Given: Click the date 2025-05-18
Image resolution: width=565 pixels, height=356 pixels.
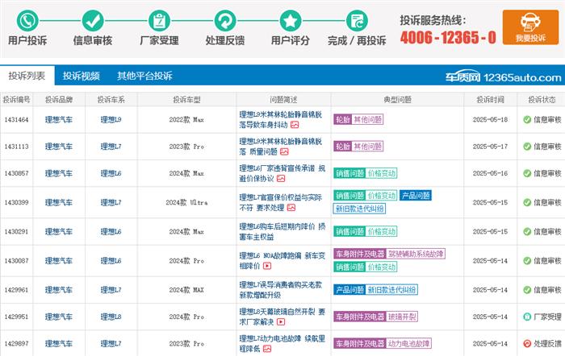Looking at the screenshot, I should coord(490,120).
